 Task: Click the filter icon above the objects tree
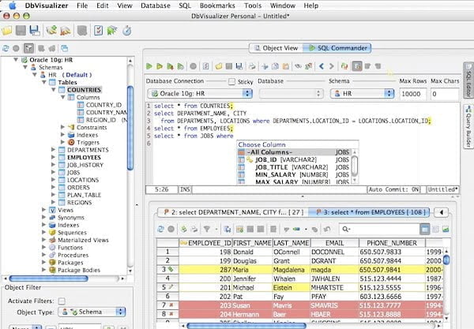29,48
